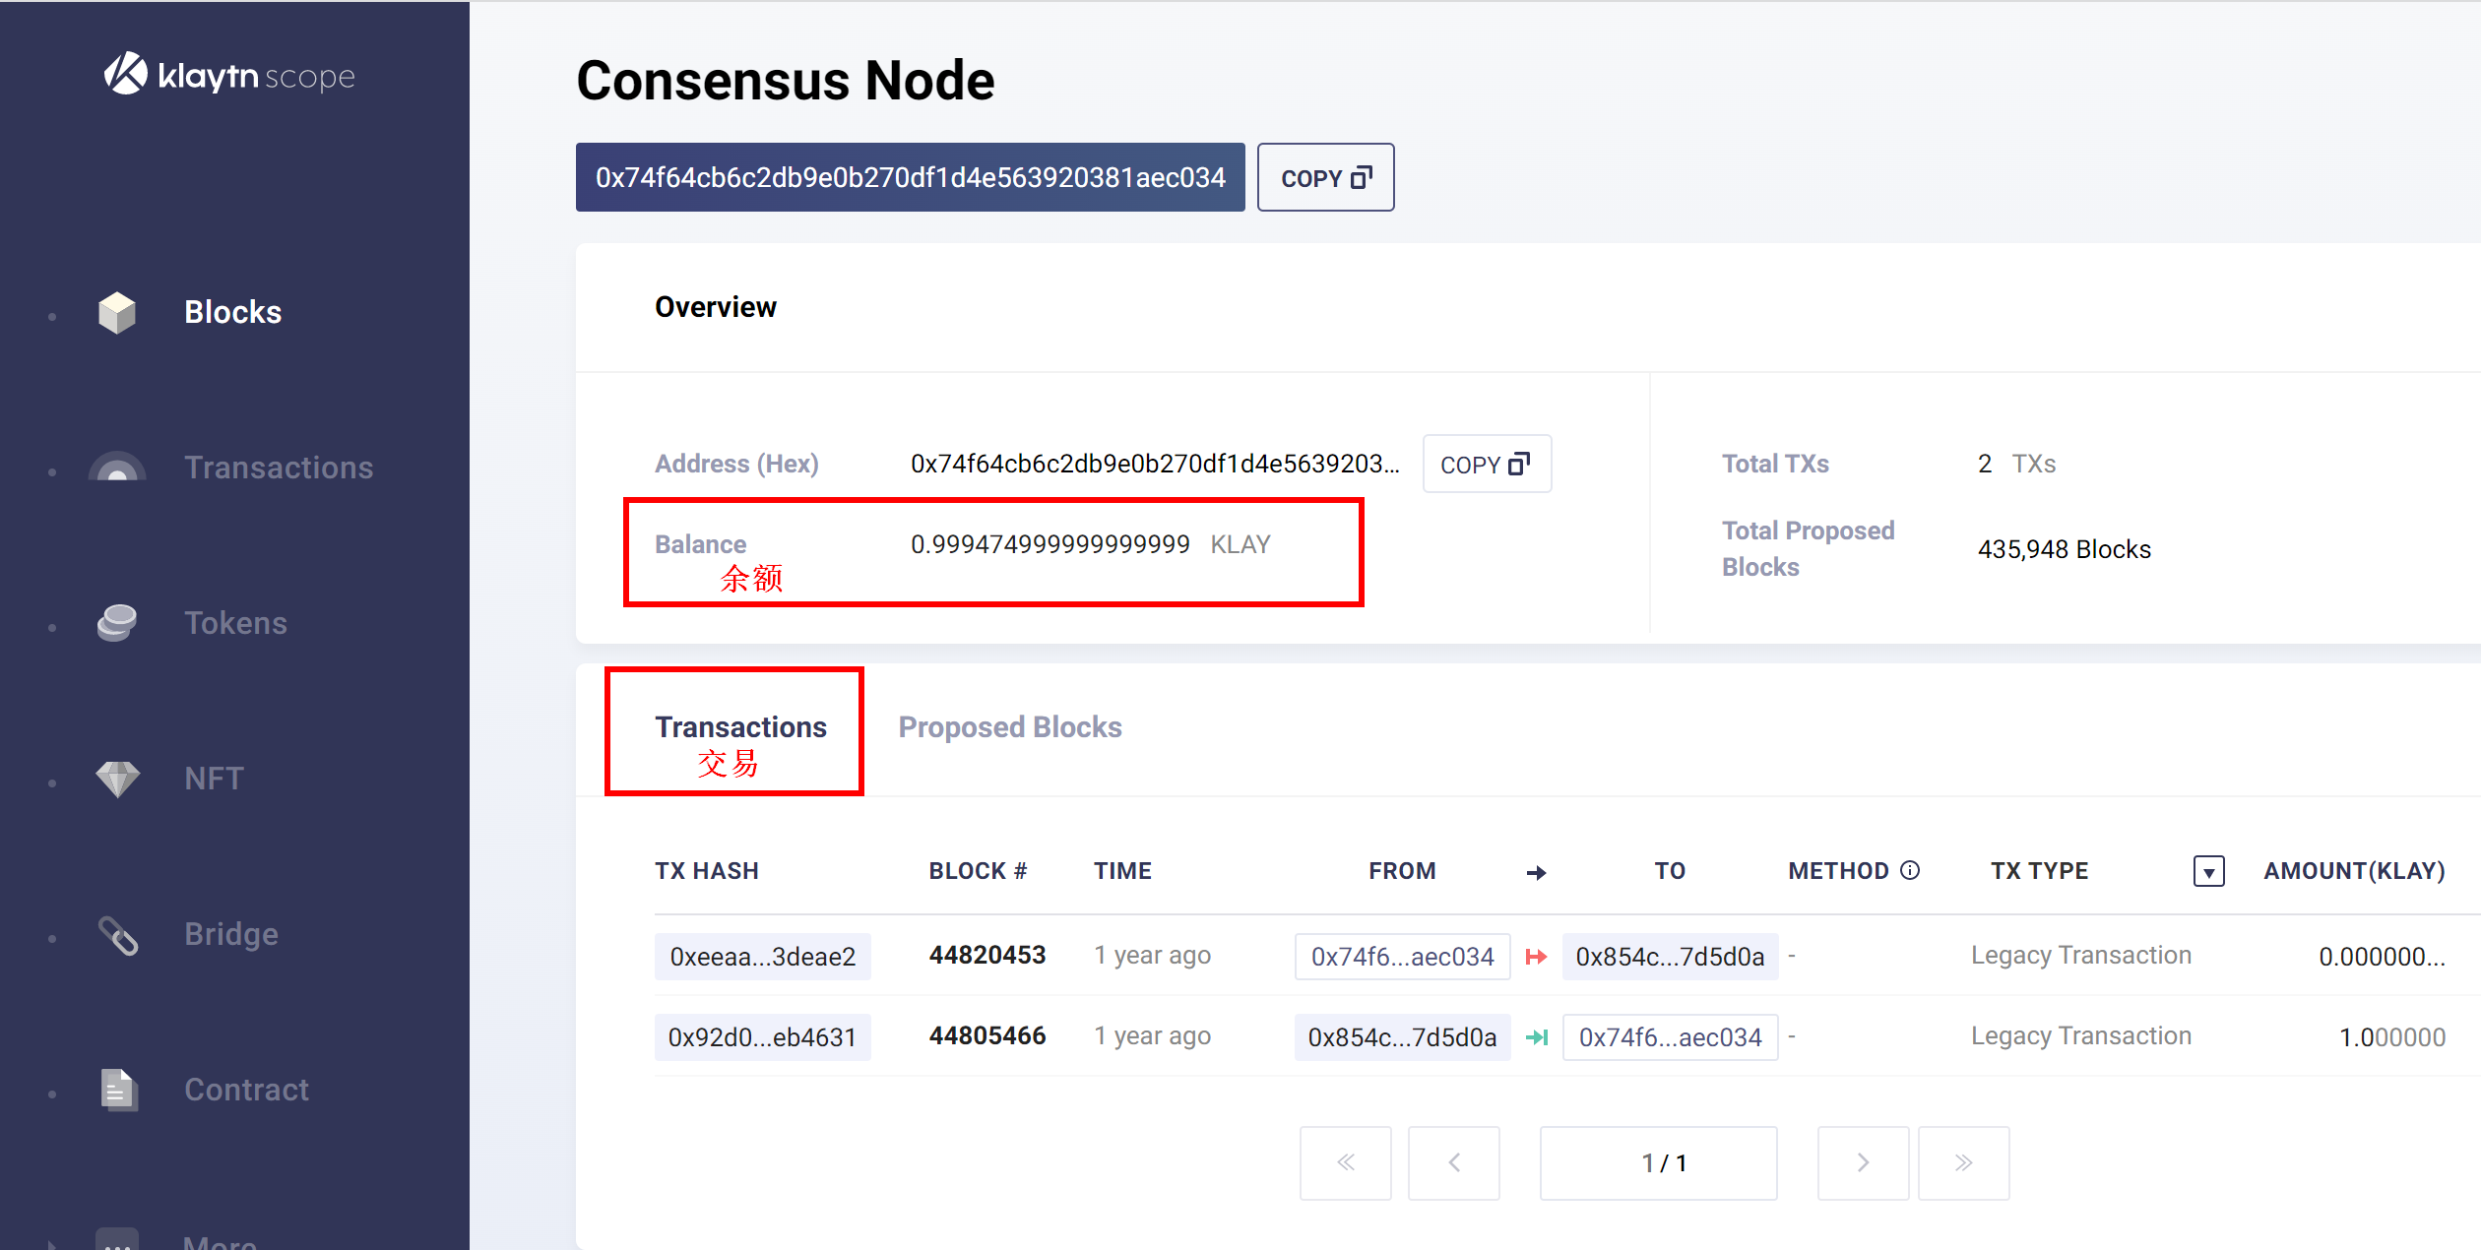Select the Transactions tab
Screen dimensions: 2481x1250
pos(740,727)
